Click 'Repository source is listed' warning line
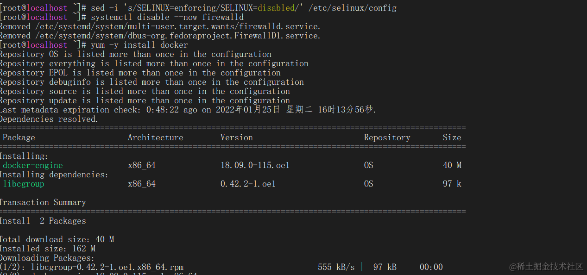 [145, 91]
